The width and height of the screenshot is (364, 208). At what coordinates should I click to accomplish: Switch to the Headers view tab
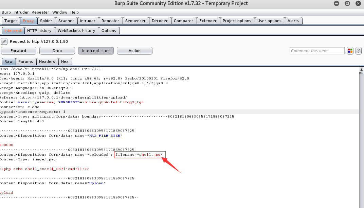coord(47,62)
